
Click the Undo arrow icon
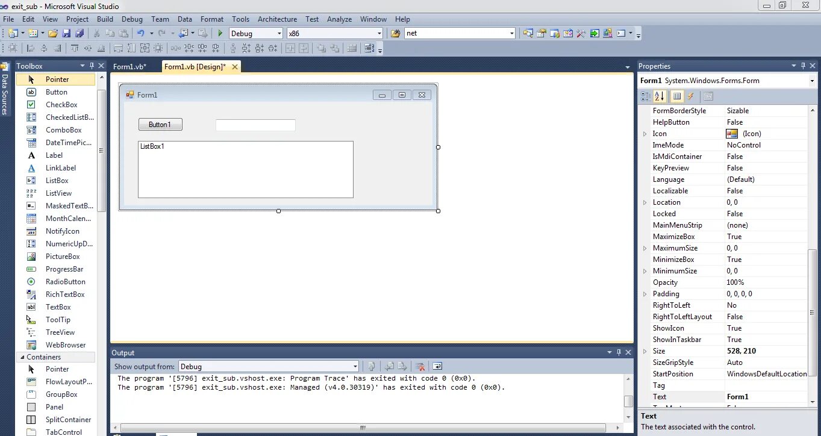(140, 33)
